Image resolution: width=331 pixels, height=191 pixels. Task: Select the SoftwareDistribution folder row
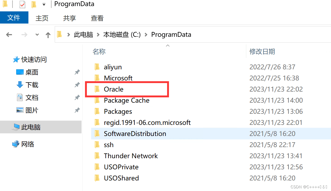[211, 134]
